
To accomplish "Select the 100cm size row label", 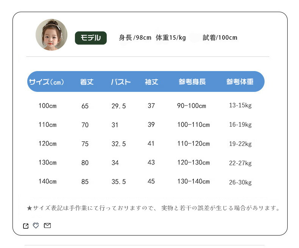I will (x=47, y=106).
